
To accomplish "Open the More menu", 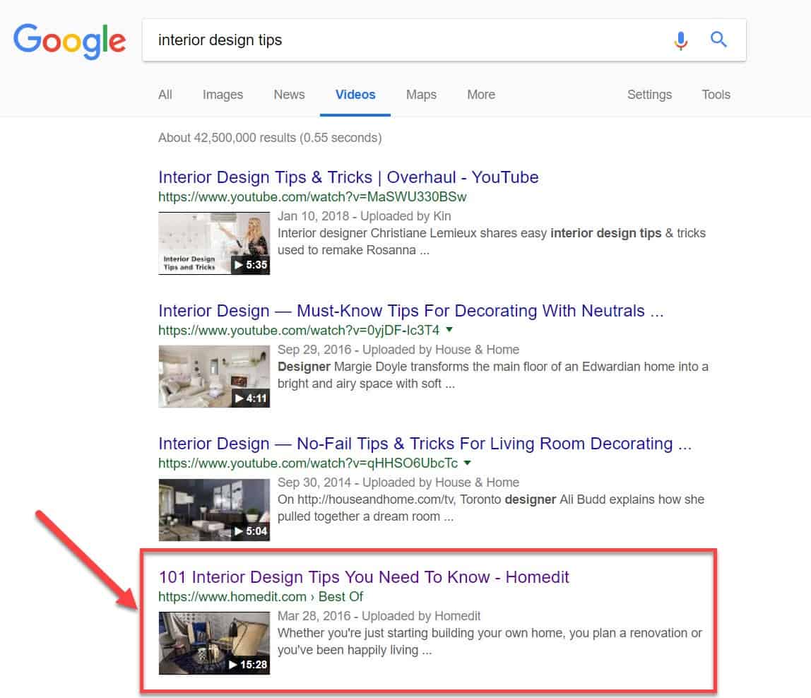I will tap(481, 95).
